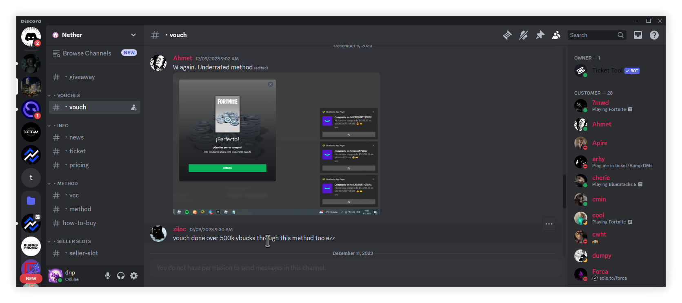Mute the microphone
This screenshot has height=303, width=682.
pos(108,276)
